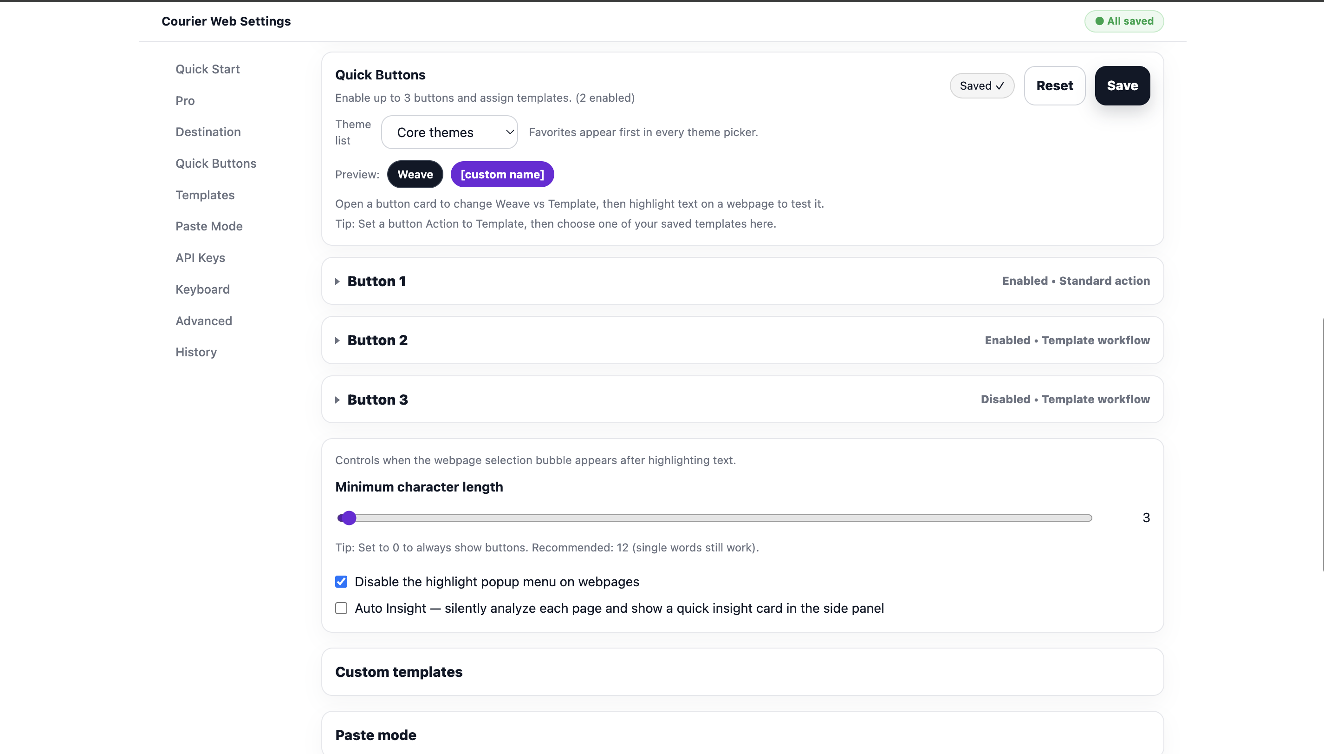Screen dimensions: 1324x754
Task: Open the Keyboard settings section
Action: click(x=202, y=289)
